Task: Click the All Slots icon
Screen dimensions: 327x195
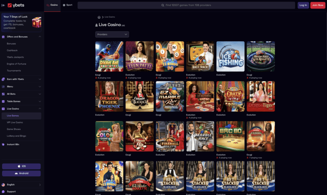Action: tap(3, 94)
